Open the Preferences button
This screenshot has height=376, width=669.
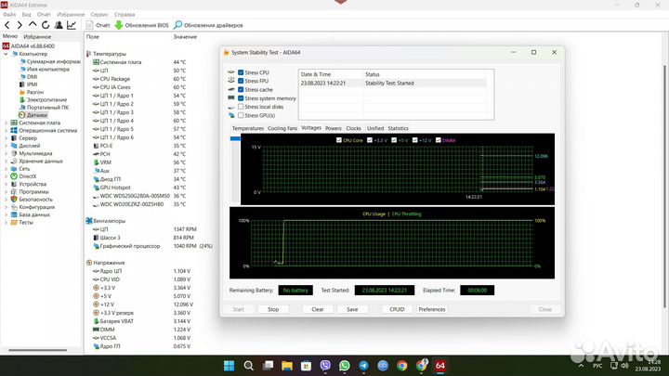point(432,309)
